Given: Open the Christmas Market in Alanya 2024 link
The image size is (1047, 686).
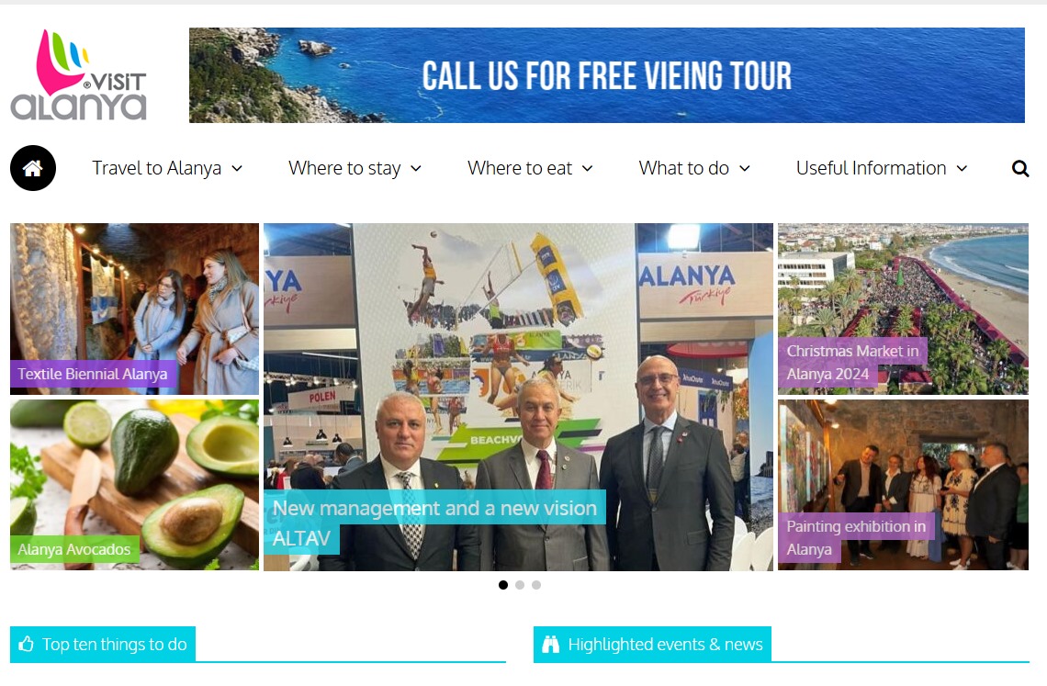Looking at the screenshot, I should [x=852, y=362].
